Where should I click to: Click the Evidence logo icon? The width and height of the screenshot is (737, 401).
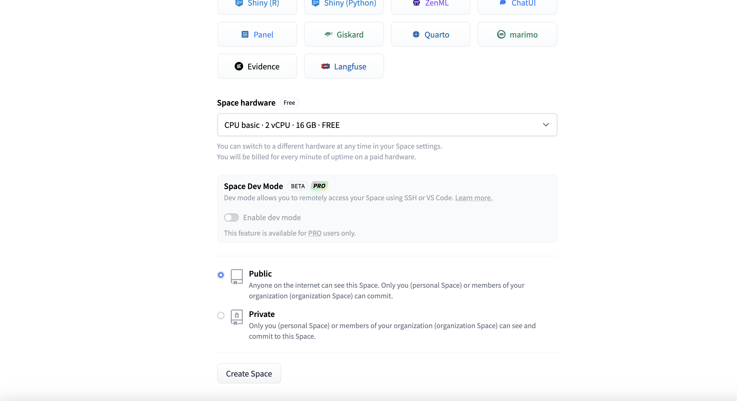point(239,66)
